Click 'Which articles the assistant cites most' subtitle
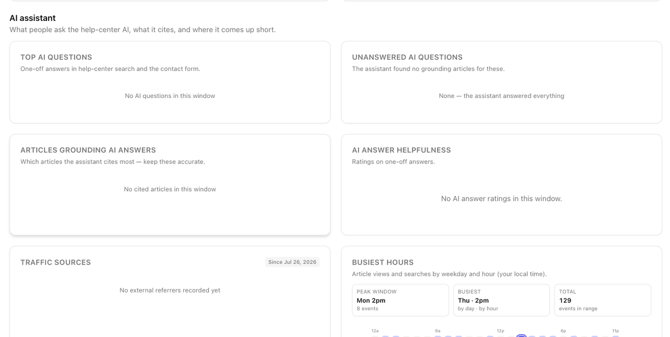 [x=113, y=161]
